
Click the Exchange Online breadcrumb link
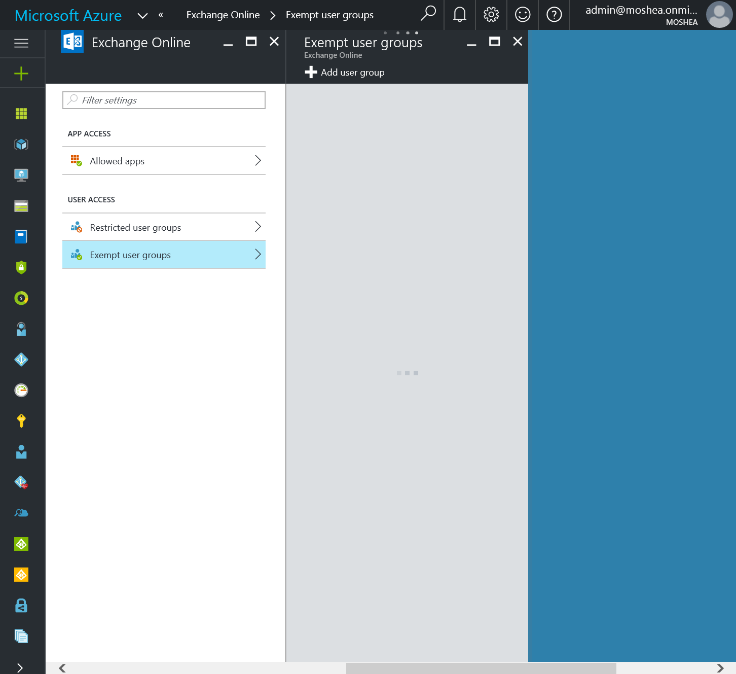[223, 15]
